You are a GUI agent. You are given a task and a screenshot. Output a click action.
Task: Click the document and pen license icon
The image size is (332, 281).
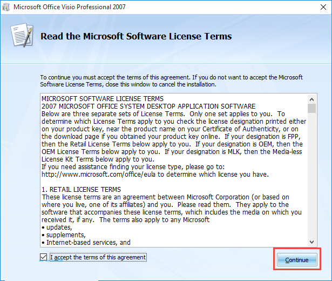(x=22, y=35)
